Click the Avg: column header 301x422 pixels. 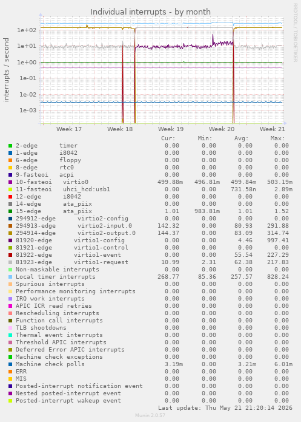pyautogui.click(x=241, y=138)
